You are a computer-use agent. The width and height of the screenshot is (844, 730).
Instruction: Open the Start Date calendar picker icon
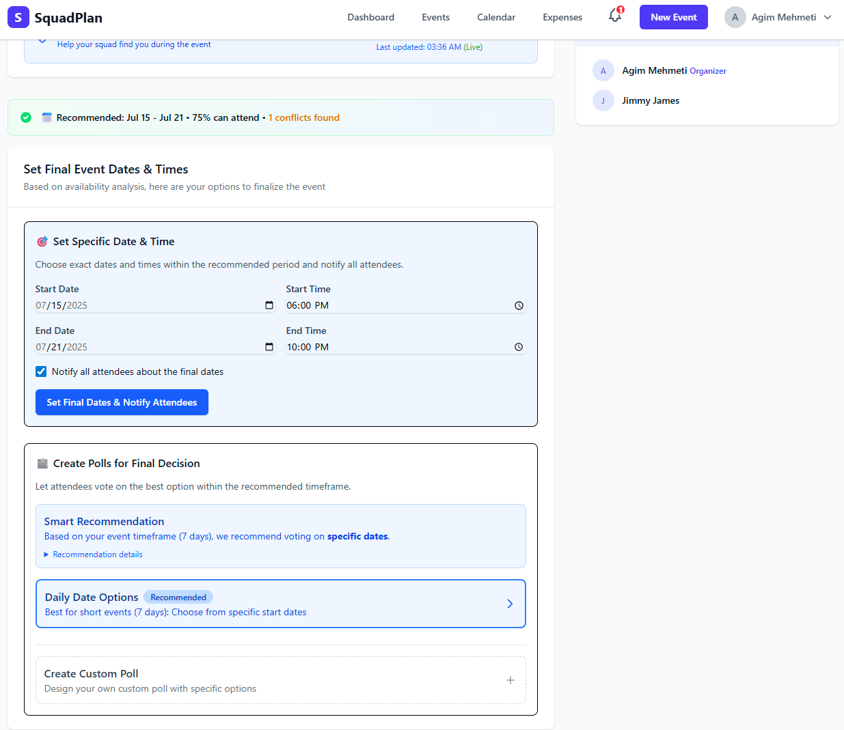[x=269, y=305]
